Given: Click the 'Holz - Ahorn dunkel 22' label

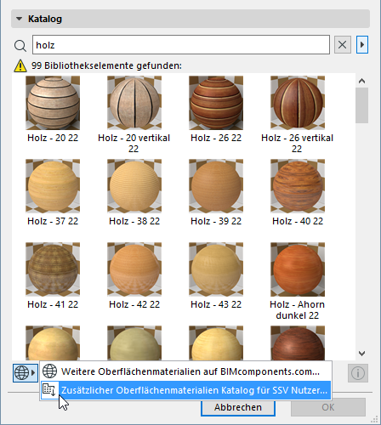Looking at the screenshot, I should pos(298,310).
